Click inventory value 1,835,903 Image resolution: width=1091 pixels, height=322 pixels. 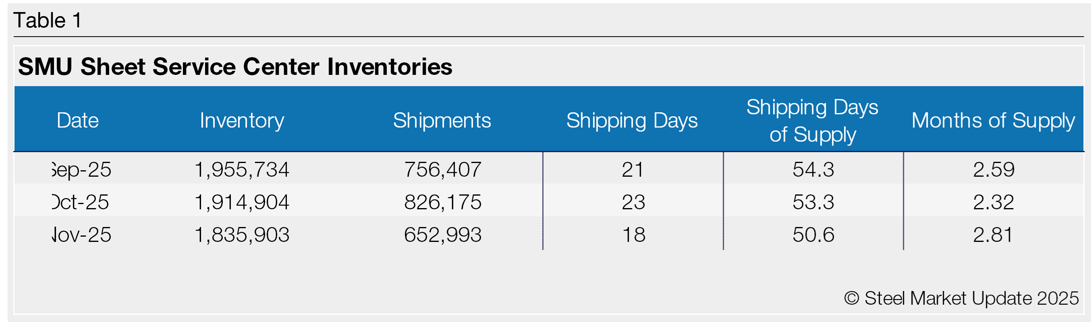(x=242, y=235)
